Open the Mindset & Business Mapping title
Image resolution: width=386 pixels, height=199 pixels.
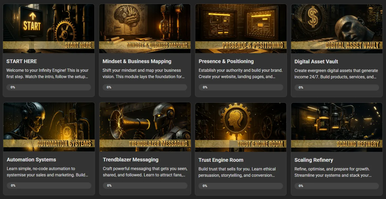(137, 61)
